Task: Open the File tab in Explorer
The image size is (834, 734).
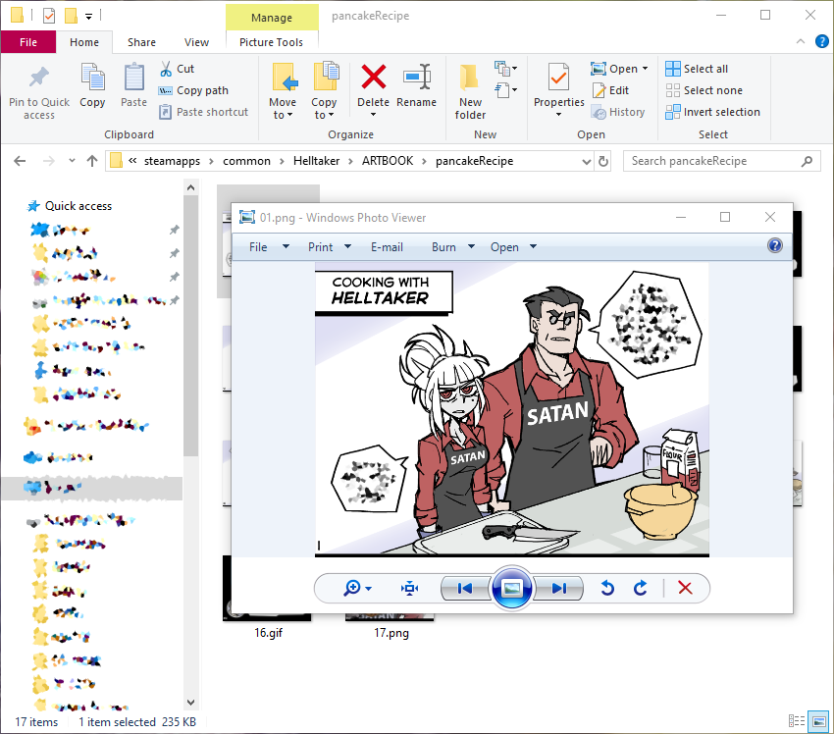Action: [x=28, y=42]
